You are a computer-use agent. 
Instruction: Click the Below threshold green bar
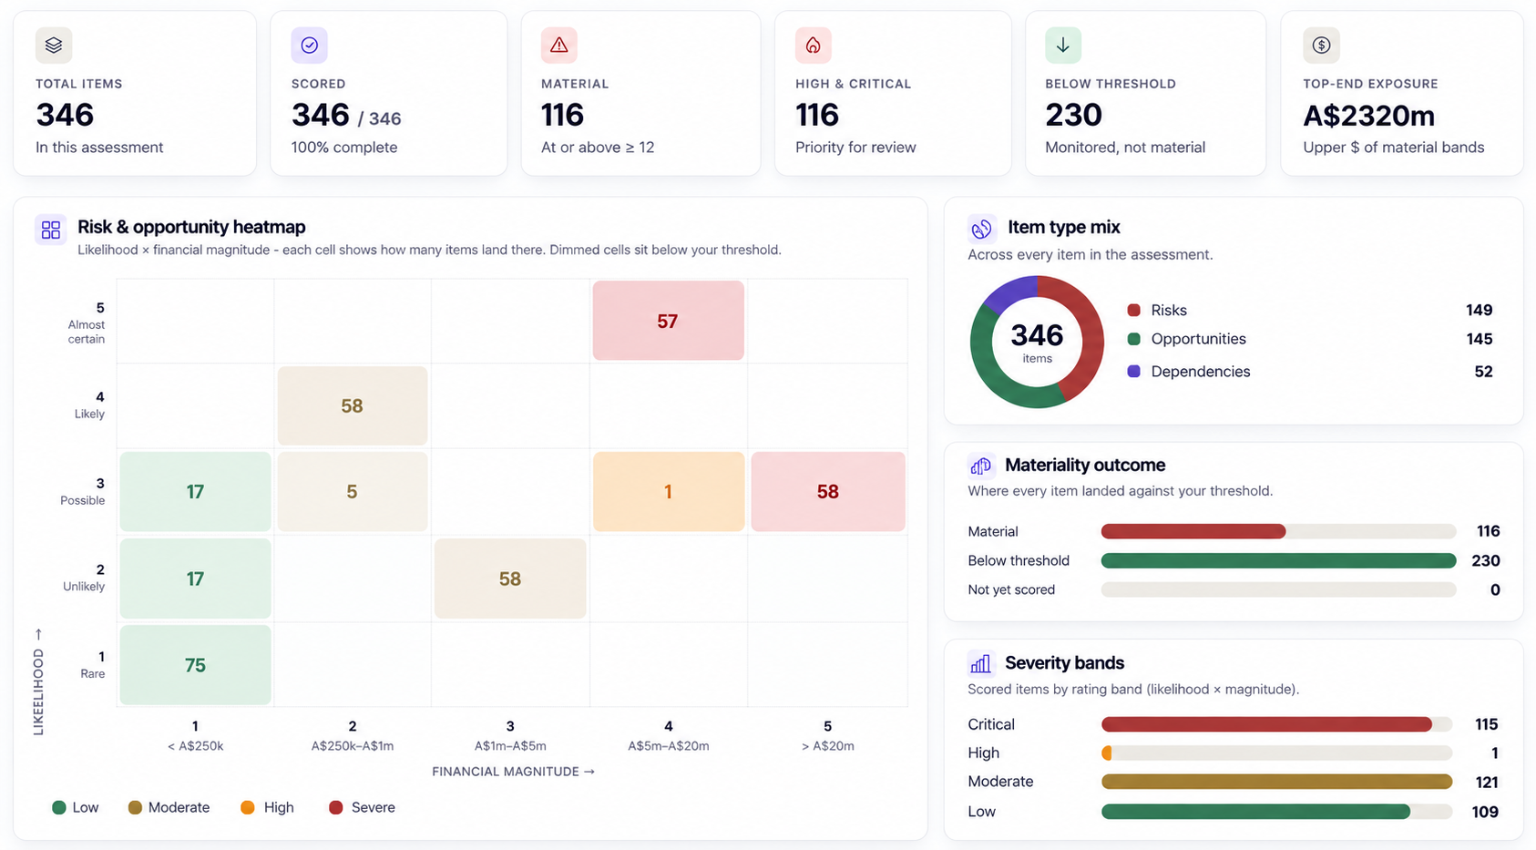[x=1278, y=560]
